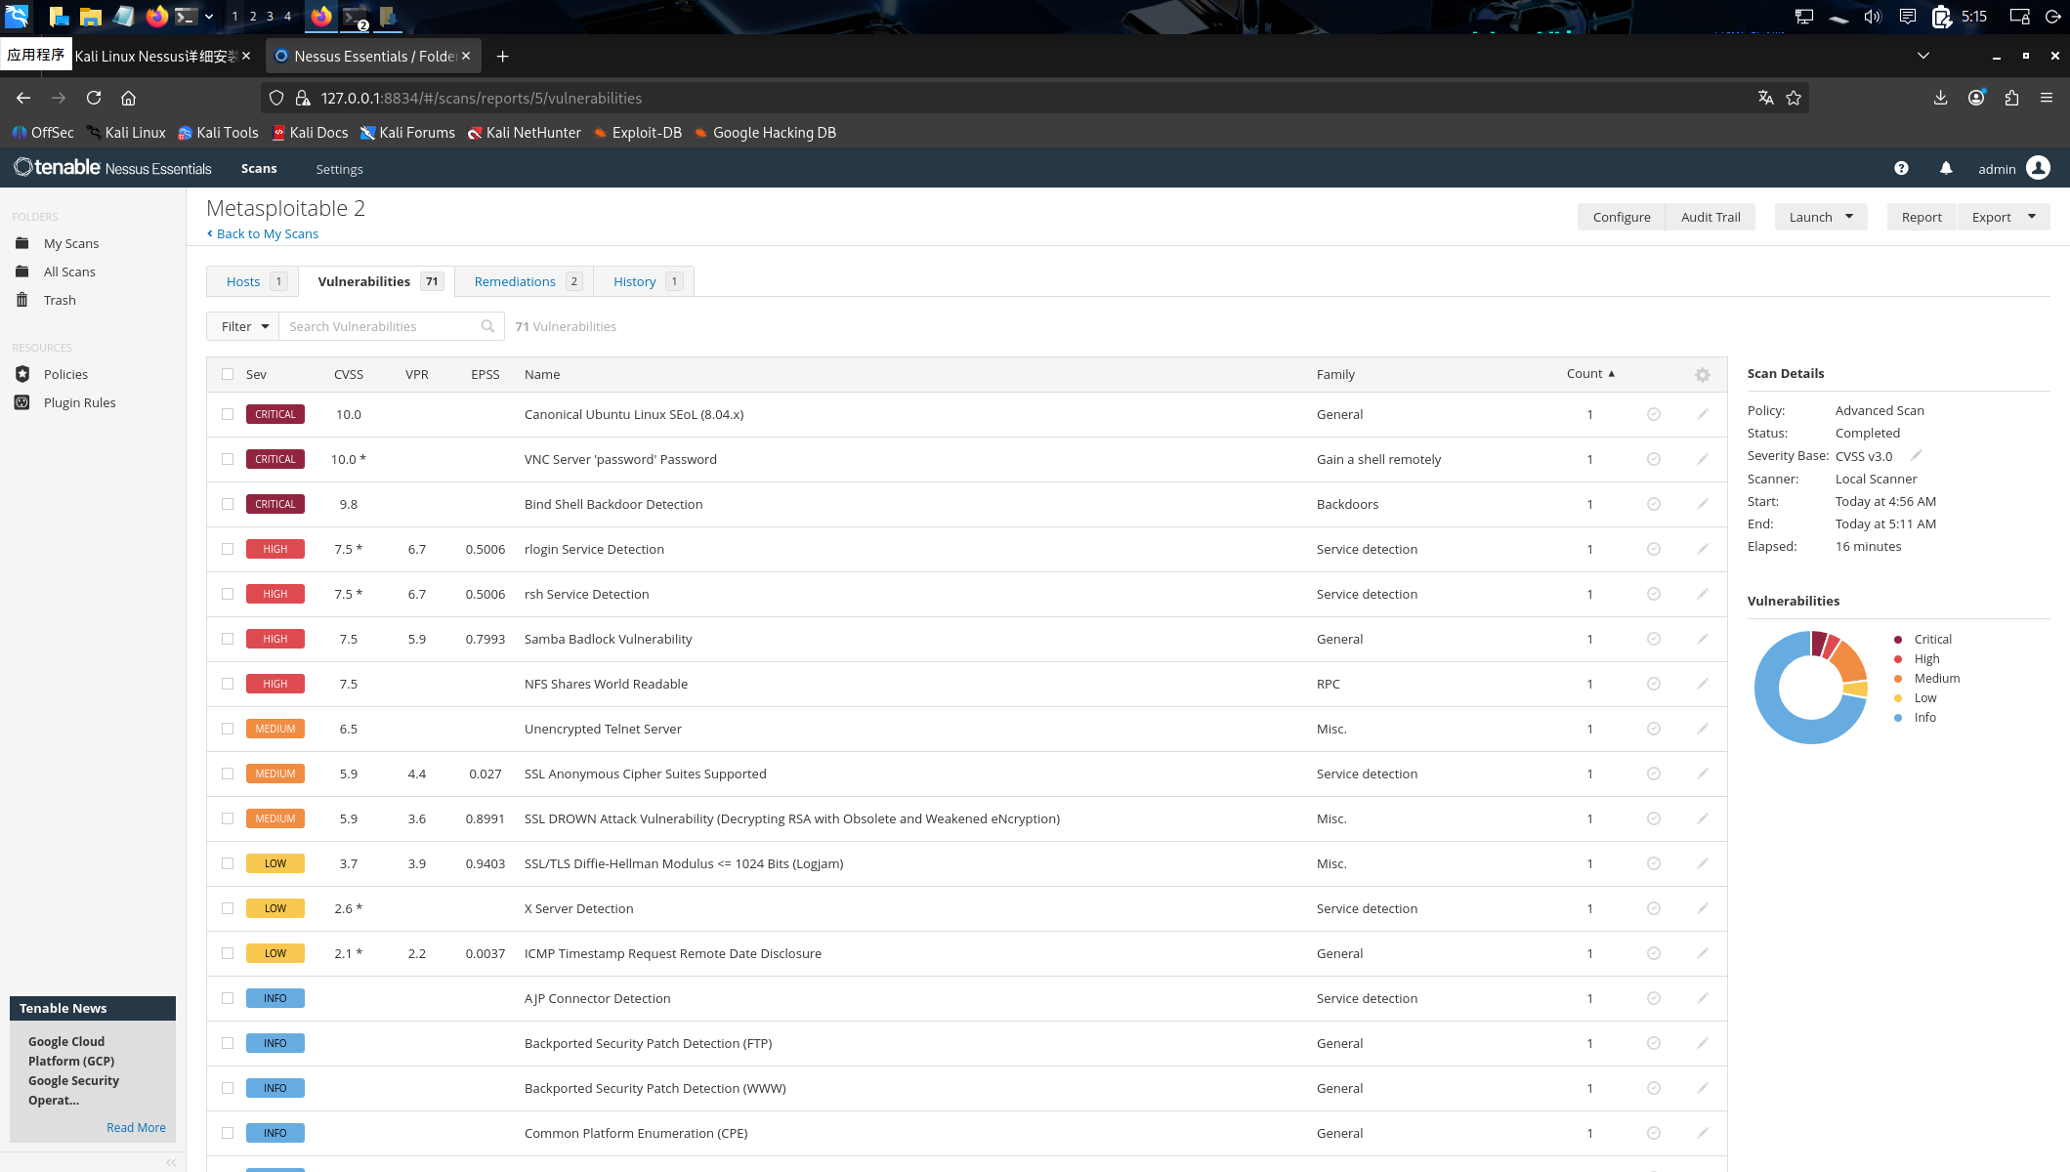This screenshot has height=1172, width=2070.
Task: Click the Audit Trail button
Action: point(1710,217)
